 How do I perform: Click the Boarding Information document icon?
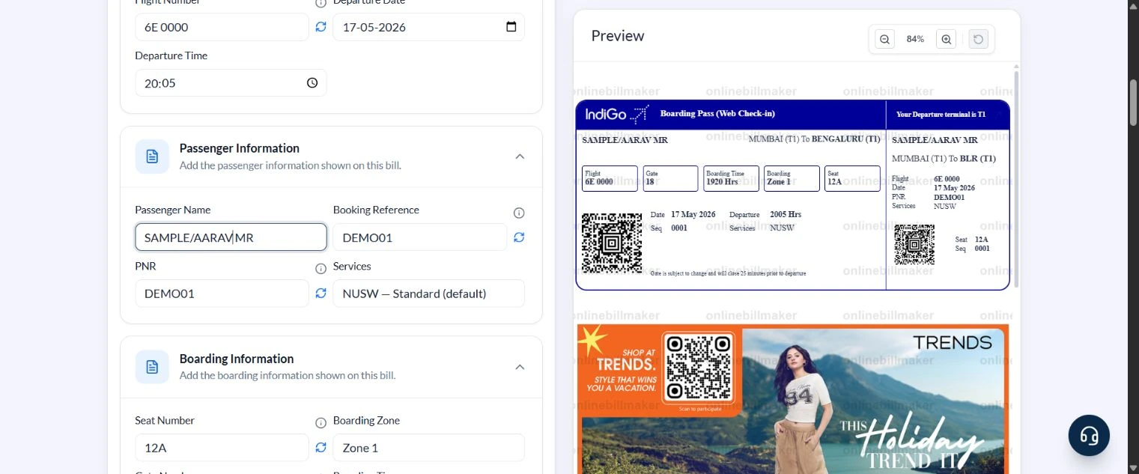152,367
